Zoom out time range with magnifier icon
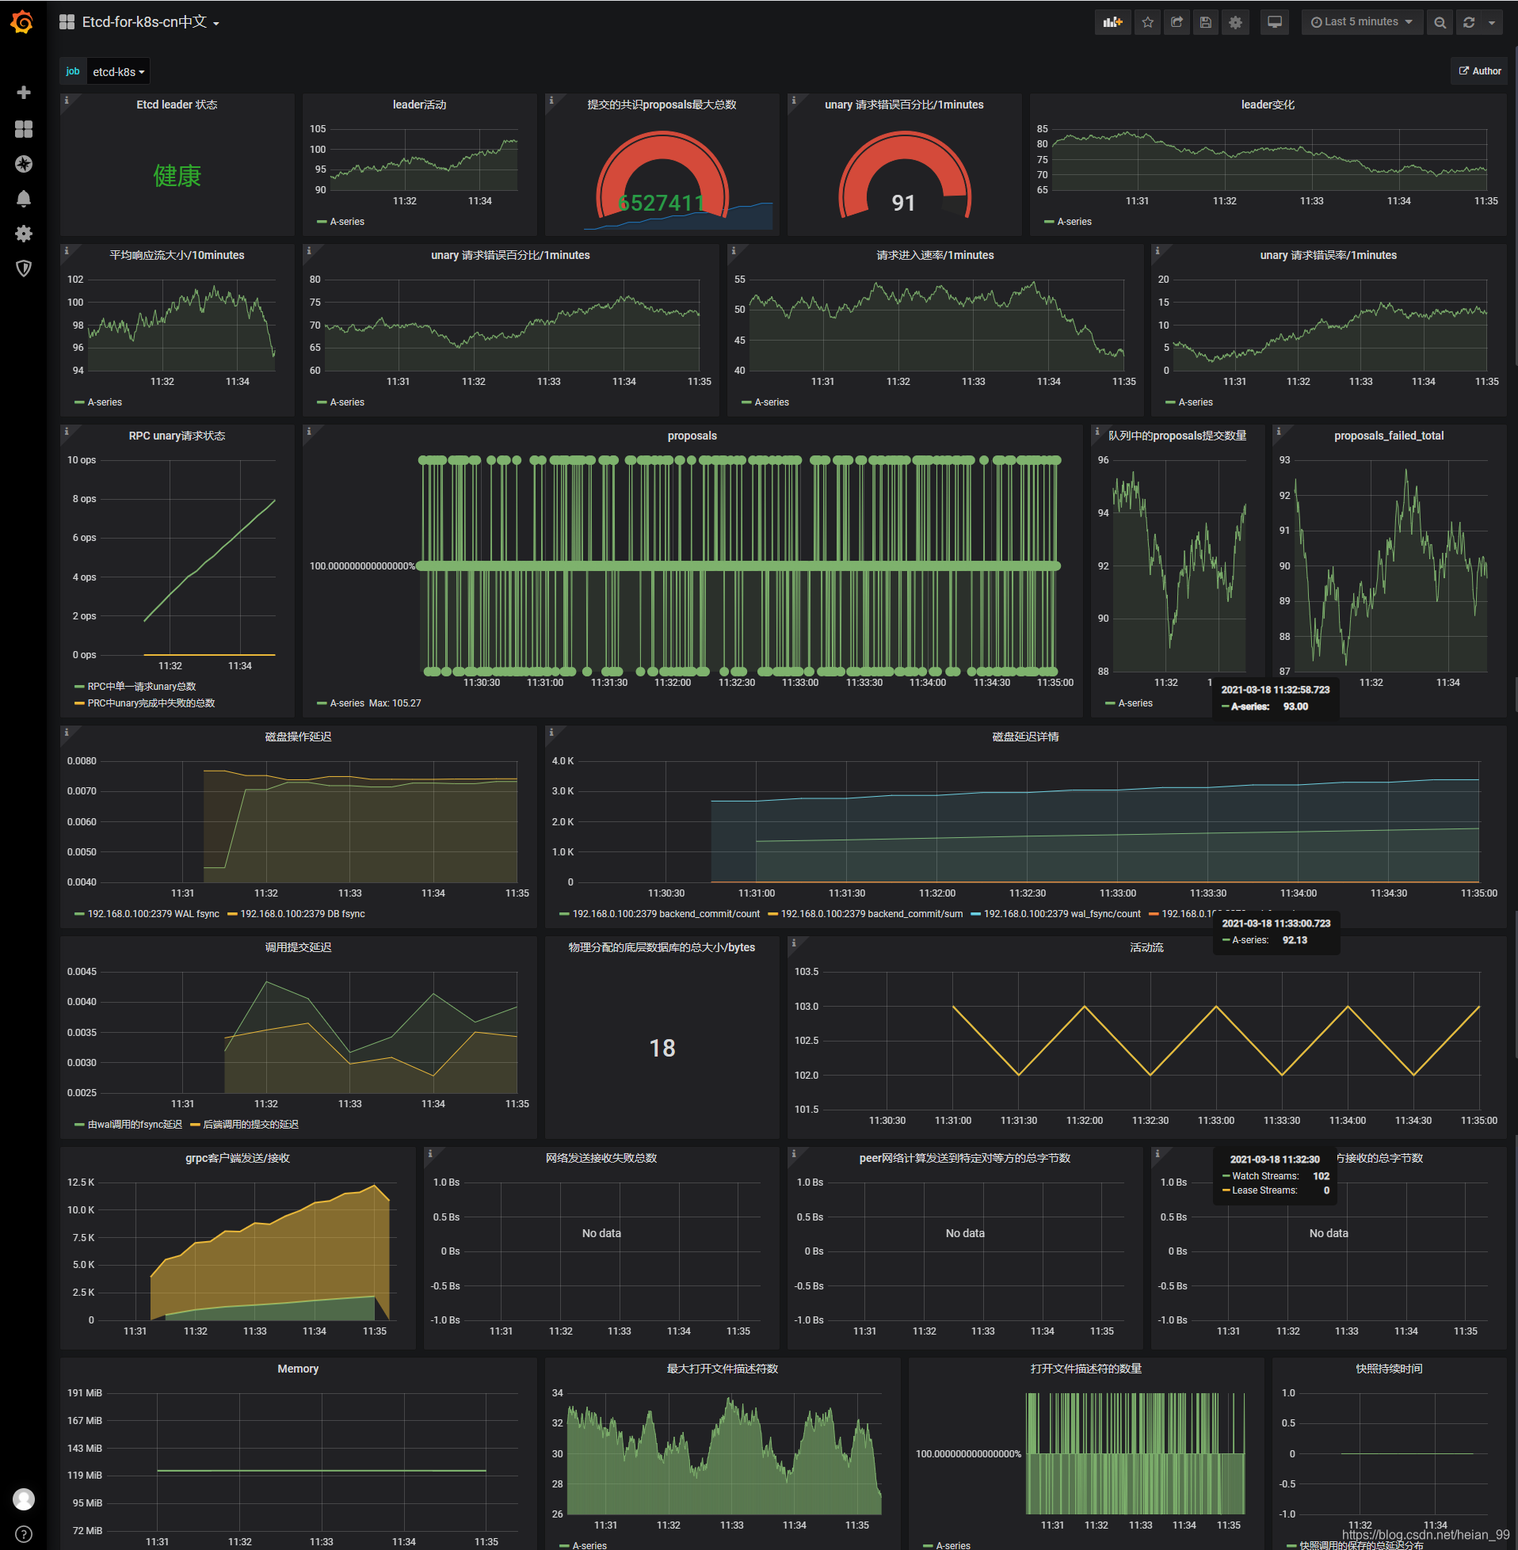Image resolution: width=1518 pixels, height=1550 pixels. click(x=1439, y=22)
